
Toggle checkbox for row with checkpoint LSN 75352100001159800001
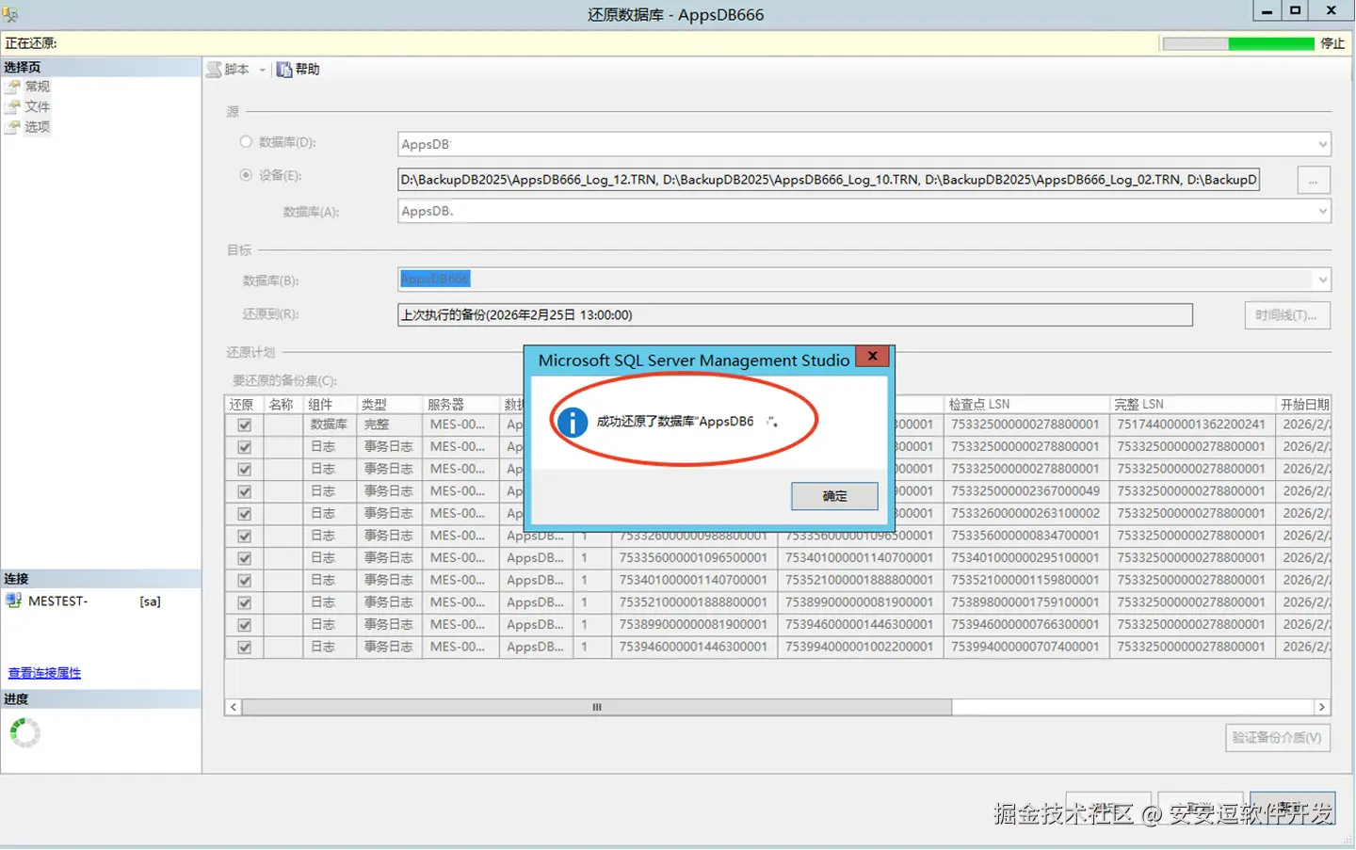click(245, 581)
